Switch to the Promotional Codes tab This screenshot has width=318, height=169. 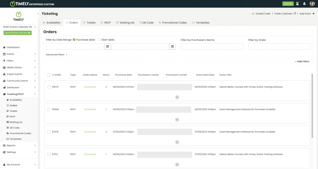tap(173, 23)
